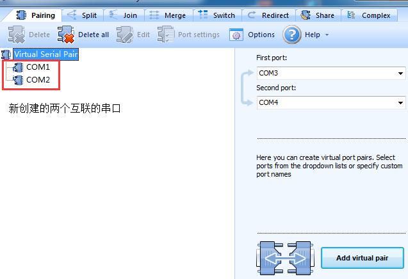Open the Second port dropdown arrow
408x279 pixels.
tap(400, 103)
